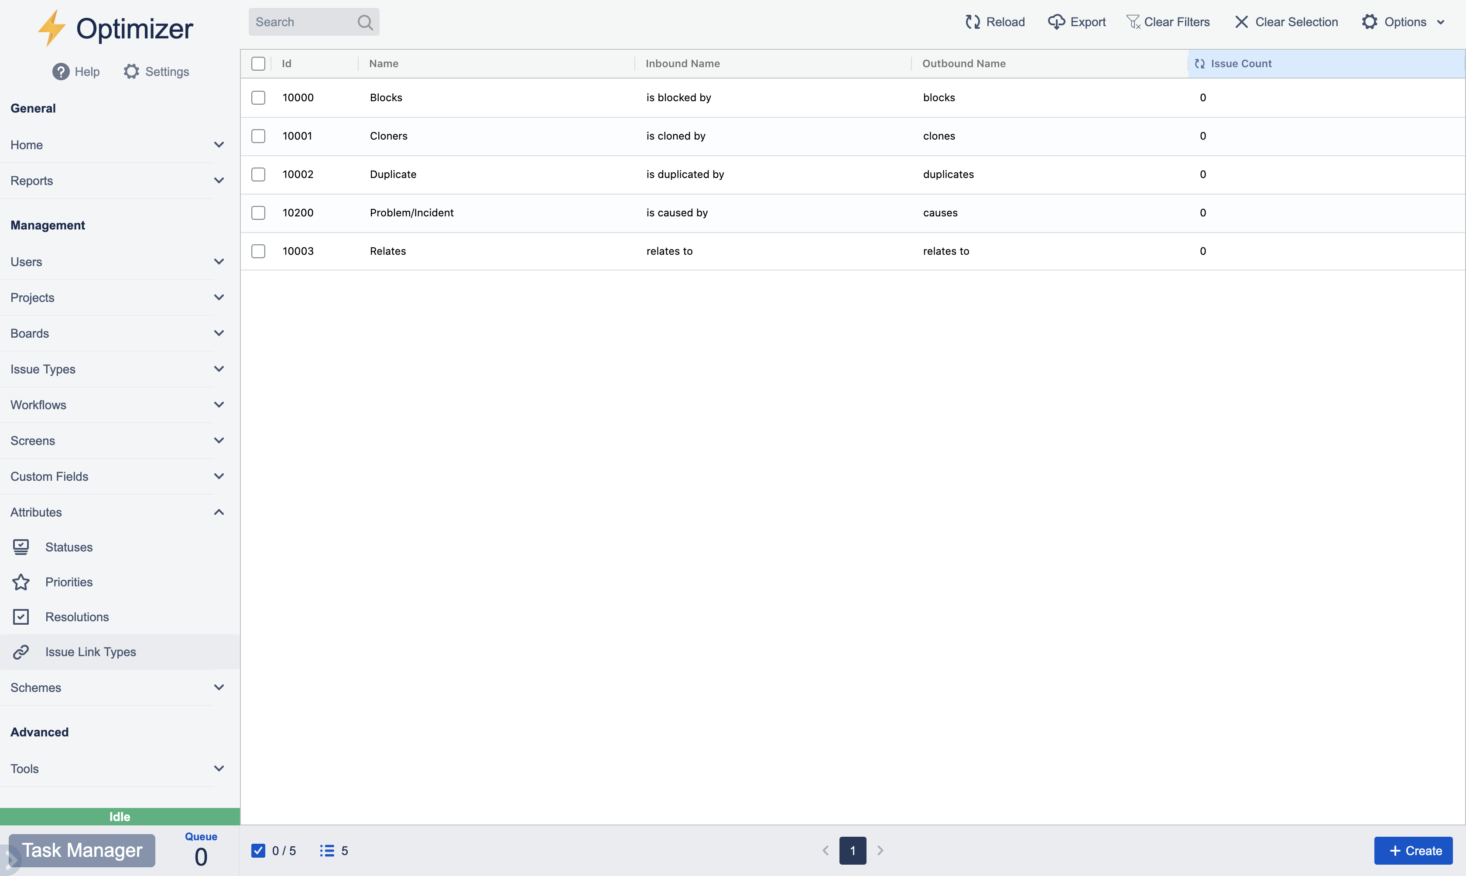The height and width of the screenshot is (876, 1466).
Task: Click the Statuses monitor icon
Action: (21, 547)
